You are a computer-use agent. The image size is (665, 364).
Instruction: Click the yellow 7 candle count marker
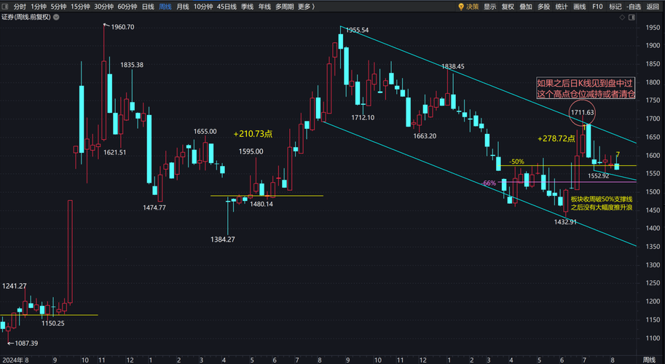[618, 154]
